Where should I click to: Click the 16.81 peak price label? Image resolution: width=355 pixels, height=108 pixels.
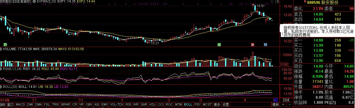pos(261,6)
